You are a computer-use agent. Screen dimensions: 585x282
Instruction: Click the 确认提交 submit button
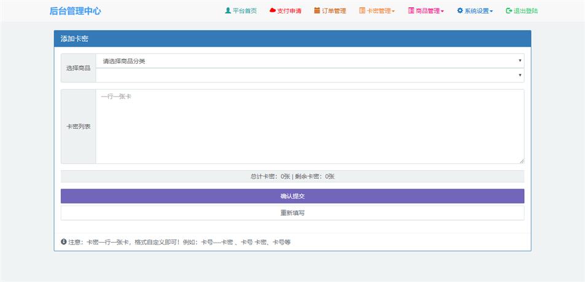(x=292, y=196)
